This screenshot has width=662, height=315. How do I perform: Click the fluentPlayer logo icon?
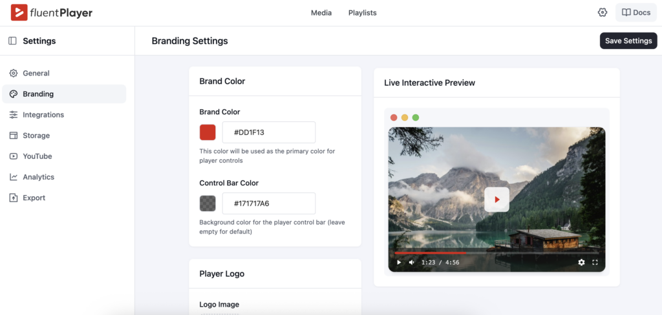[x=19, y=13]
